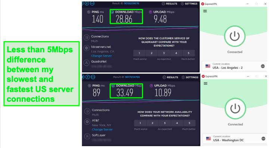Click the 9.48 upload speed value
The width and height of the screenshot is (269, 148).
160,19
